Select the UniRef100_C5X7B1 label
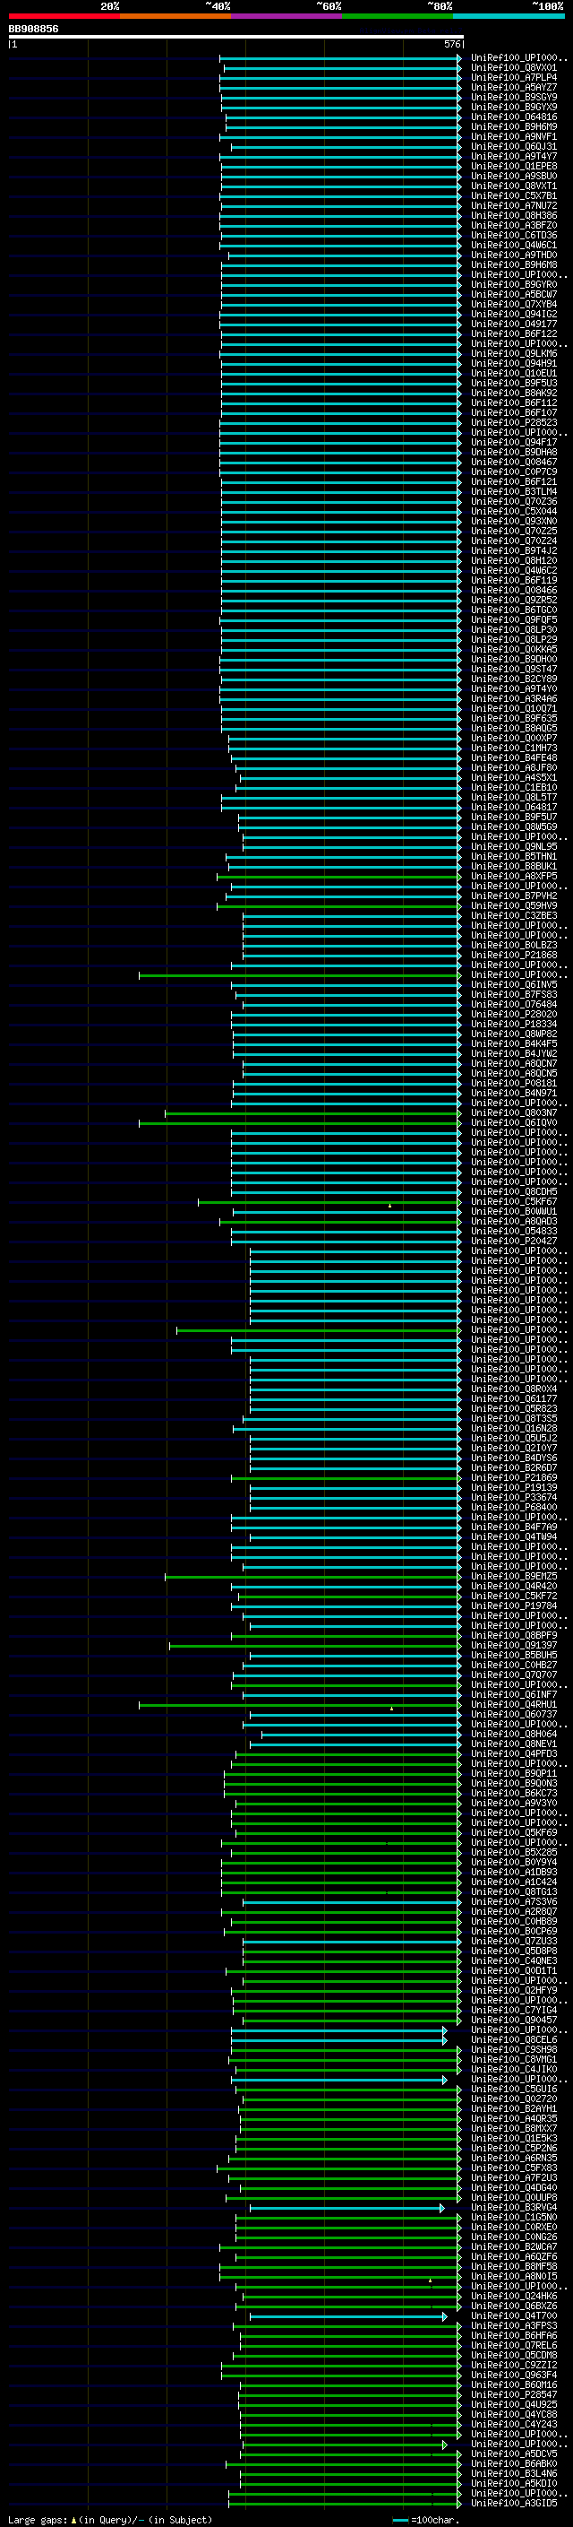 coord(514,196)
